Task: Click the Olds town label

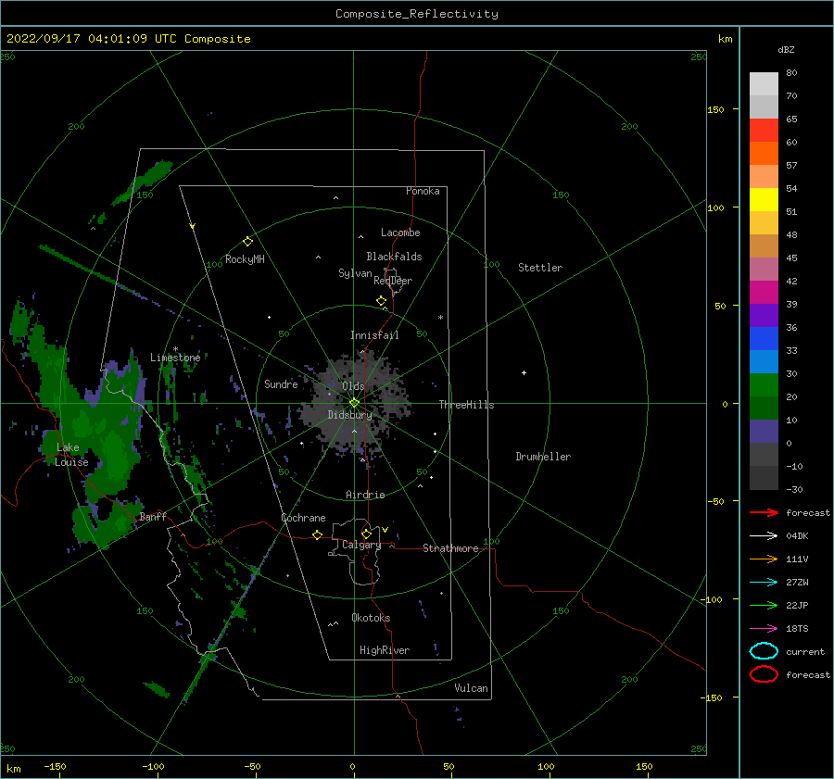Action: coord(353,386)
